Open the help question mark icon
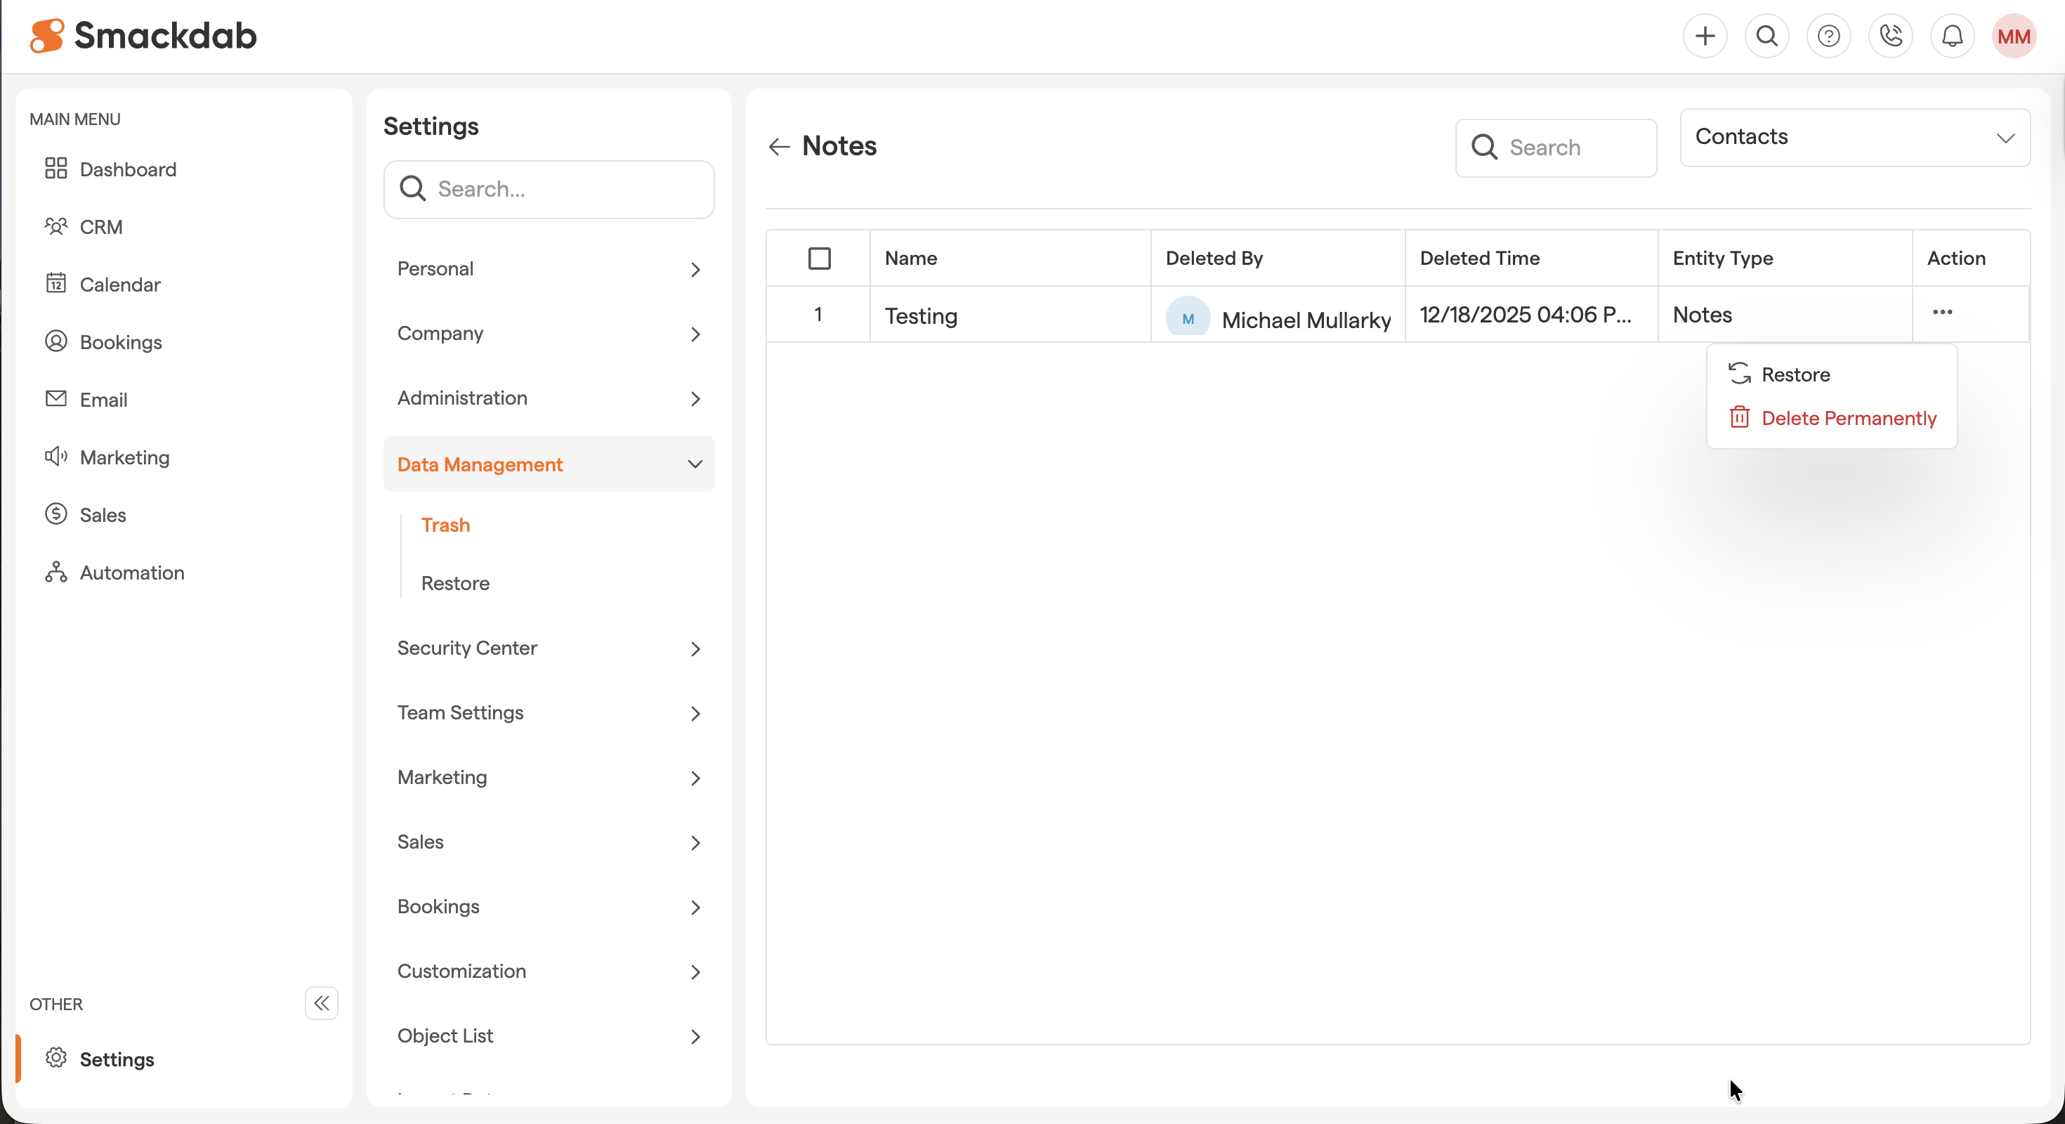This screenshot has height=1124, width=2065. [1828, 36]
